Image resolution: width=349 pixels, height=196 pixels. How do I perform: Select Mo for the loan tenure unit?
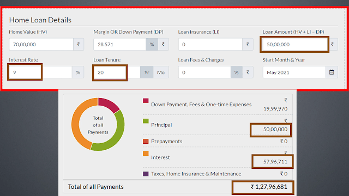(x=161, y=72)
